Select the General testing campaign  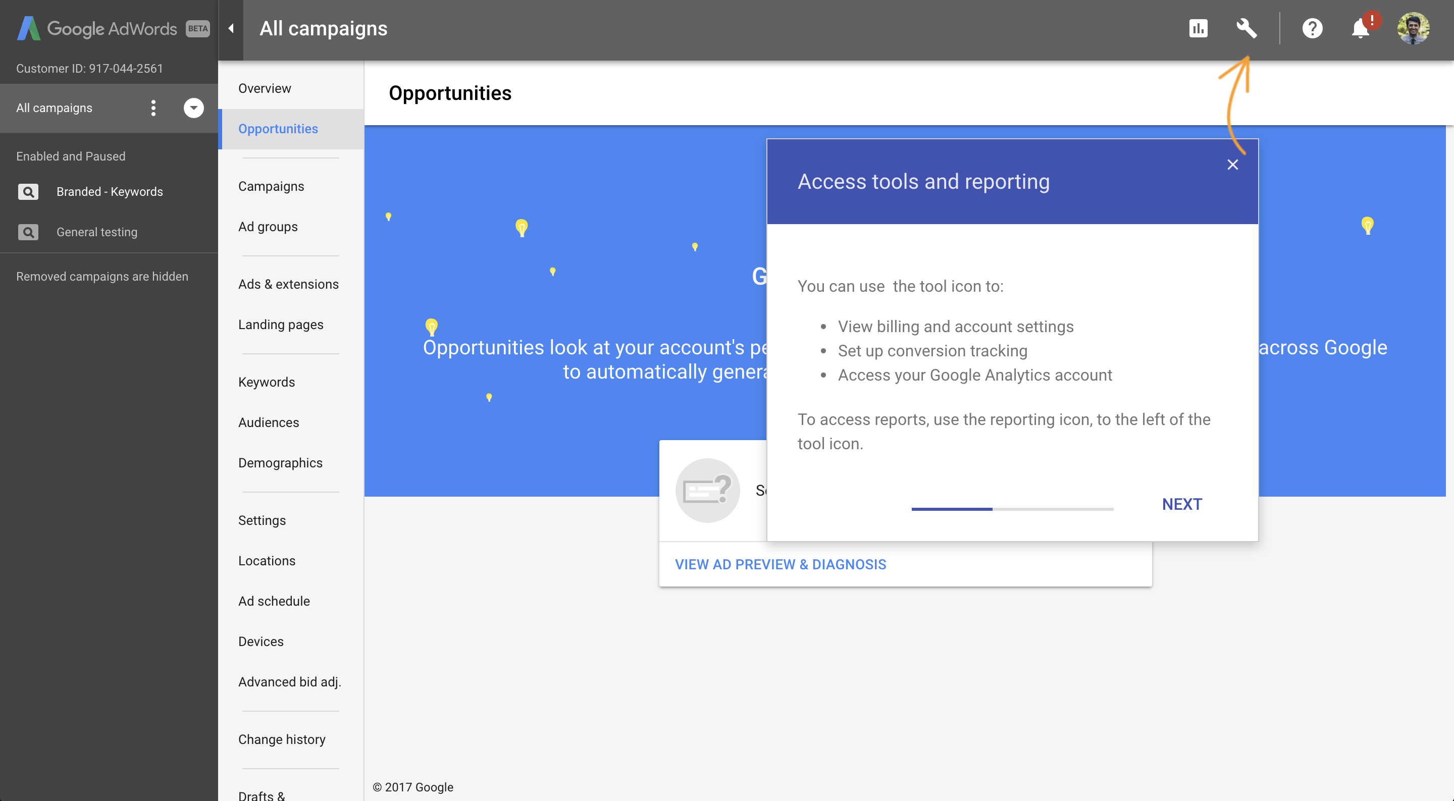point(96,232)
